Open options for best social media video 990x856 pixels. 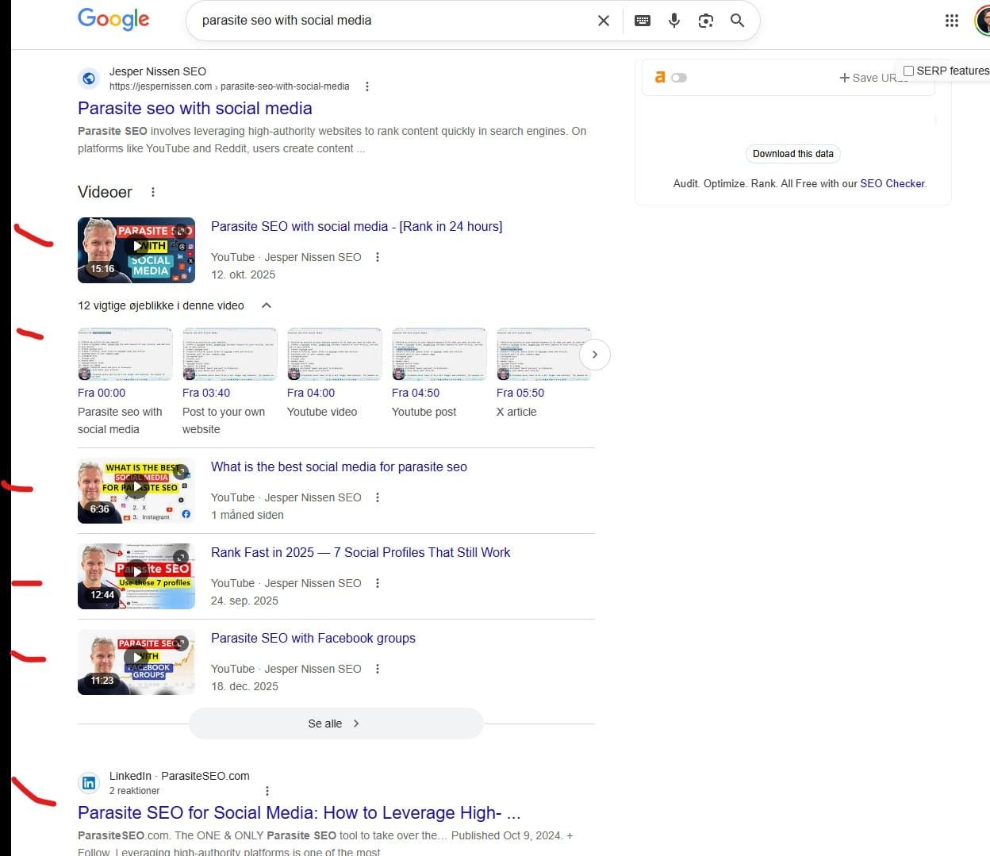(x=378, y=497)
